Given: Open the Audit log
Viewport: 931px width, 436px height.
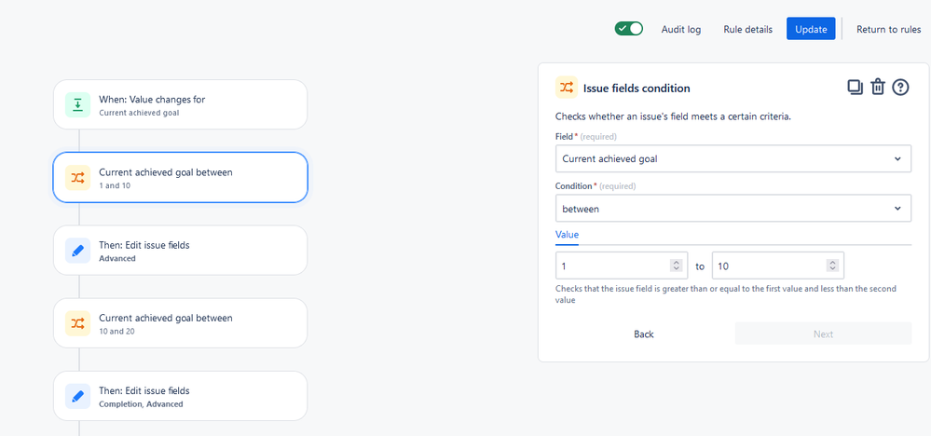Looking at the screenshot, I should tap(681, 29).
